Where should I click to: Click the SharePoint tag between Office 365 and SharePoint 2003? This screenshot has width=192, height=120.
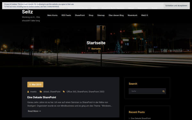(x=83, y=92)
